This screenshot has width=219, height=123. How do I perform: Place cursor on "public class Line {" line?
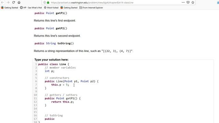point(54,64)
